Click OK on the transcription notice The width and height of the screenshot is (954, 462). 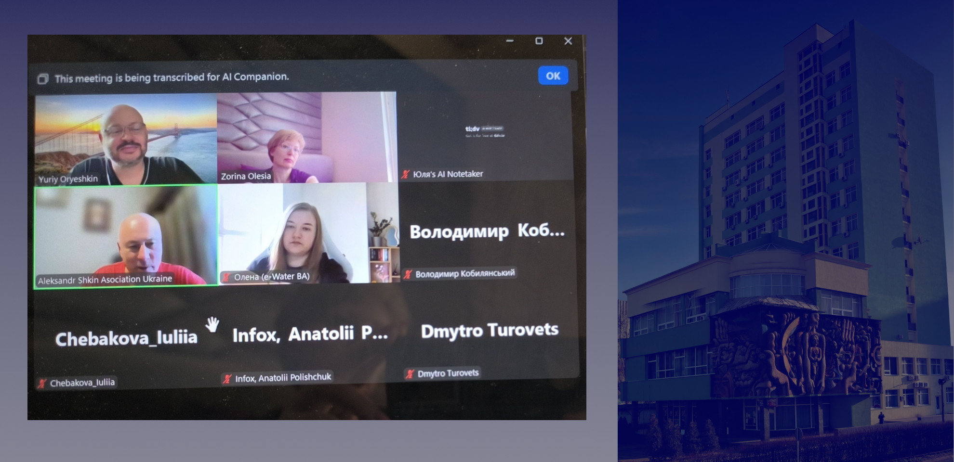pos(553,76)
